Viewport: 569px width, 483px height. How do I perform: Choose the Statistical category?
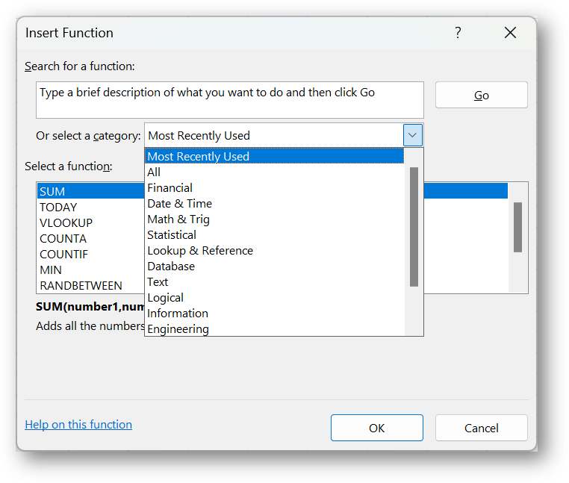coord(274,235)
